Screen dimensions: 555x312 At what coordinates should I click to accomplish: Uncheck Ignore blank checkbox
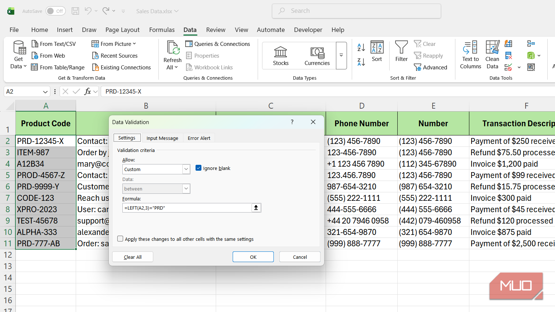[198, 168]
